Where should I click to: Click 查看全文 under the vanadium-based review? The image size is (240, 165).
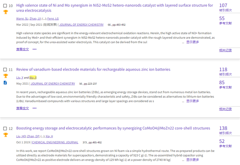point(22,108)
